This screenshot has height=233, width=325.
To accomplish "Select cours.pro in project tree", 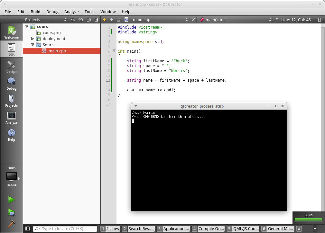I will tap(62, 33).
